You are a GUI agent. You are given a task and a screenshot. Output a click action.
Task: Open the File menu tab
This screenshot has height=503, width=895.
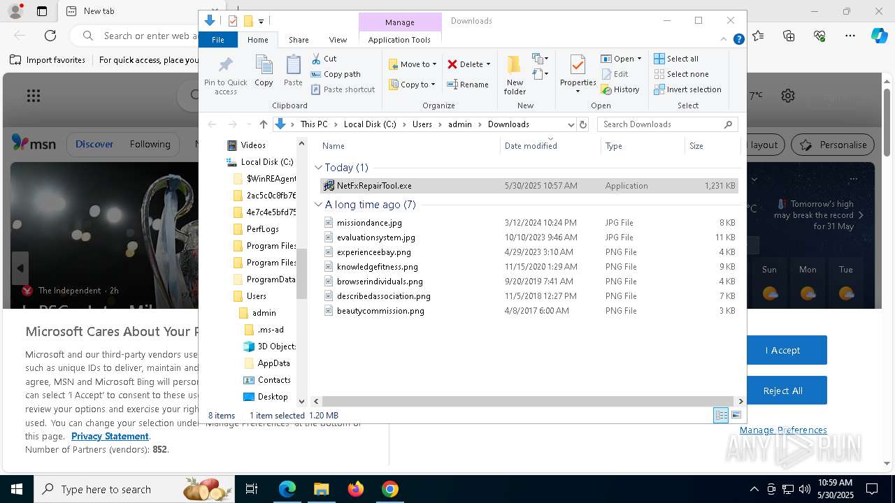coord(218,40)
